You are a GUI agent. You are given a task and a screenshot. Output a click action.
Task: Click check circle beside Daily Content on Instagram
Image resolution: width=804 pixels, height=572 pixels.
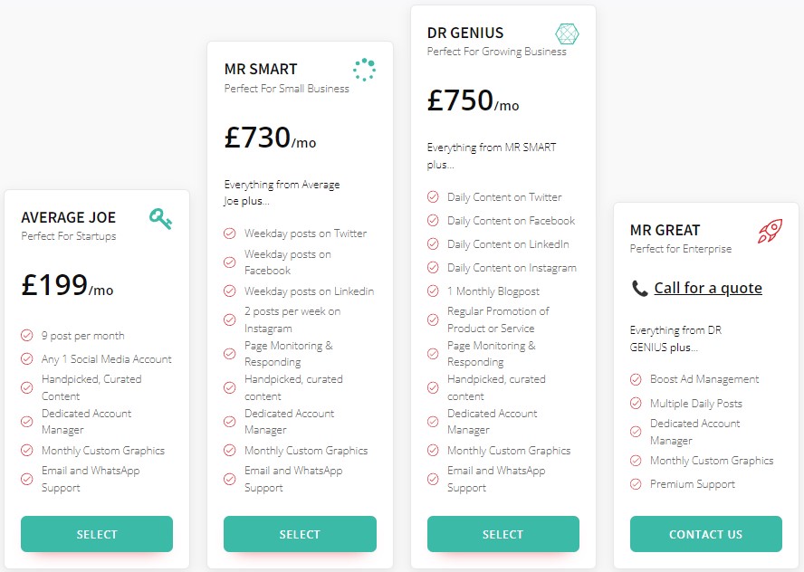click(x=433, y=268)
